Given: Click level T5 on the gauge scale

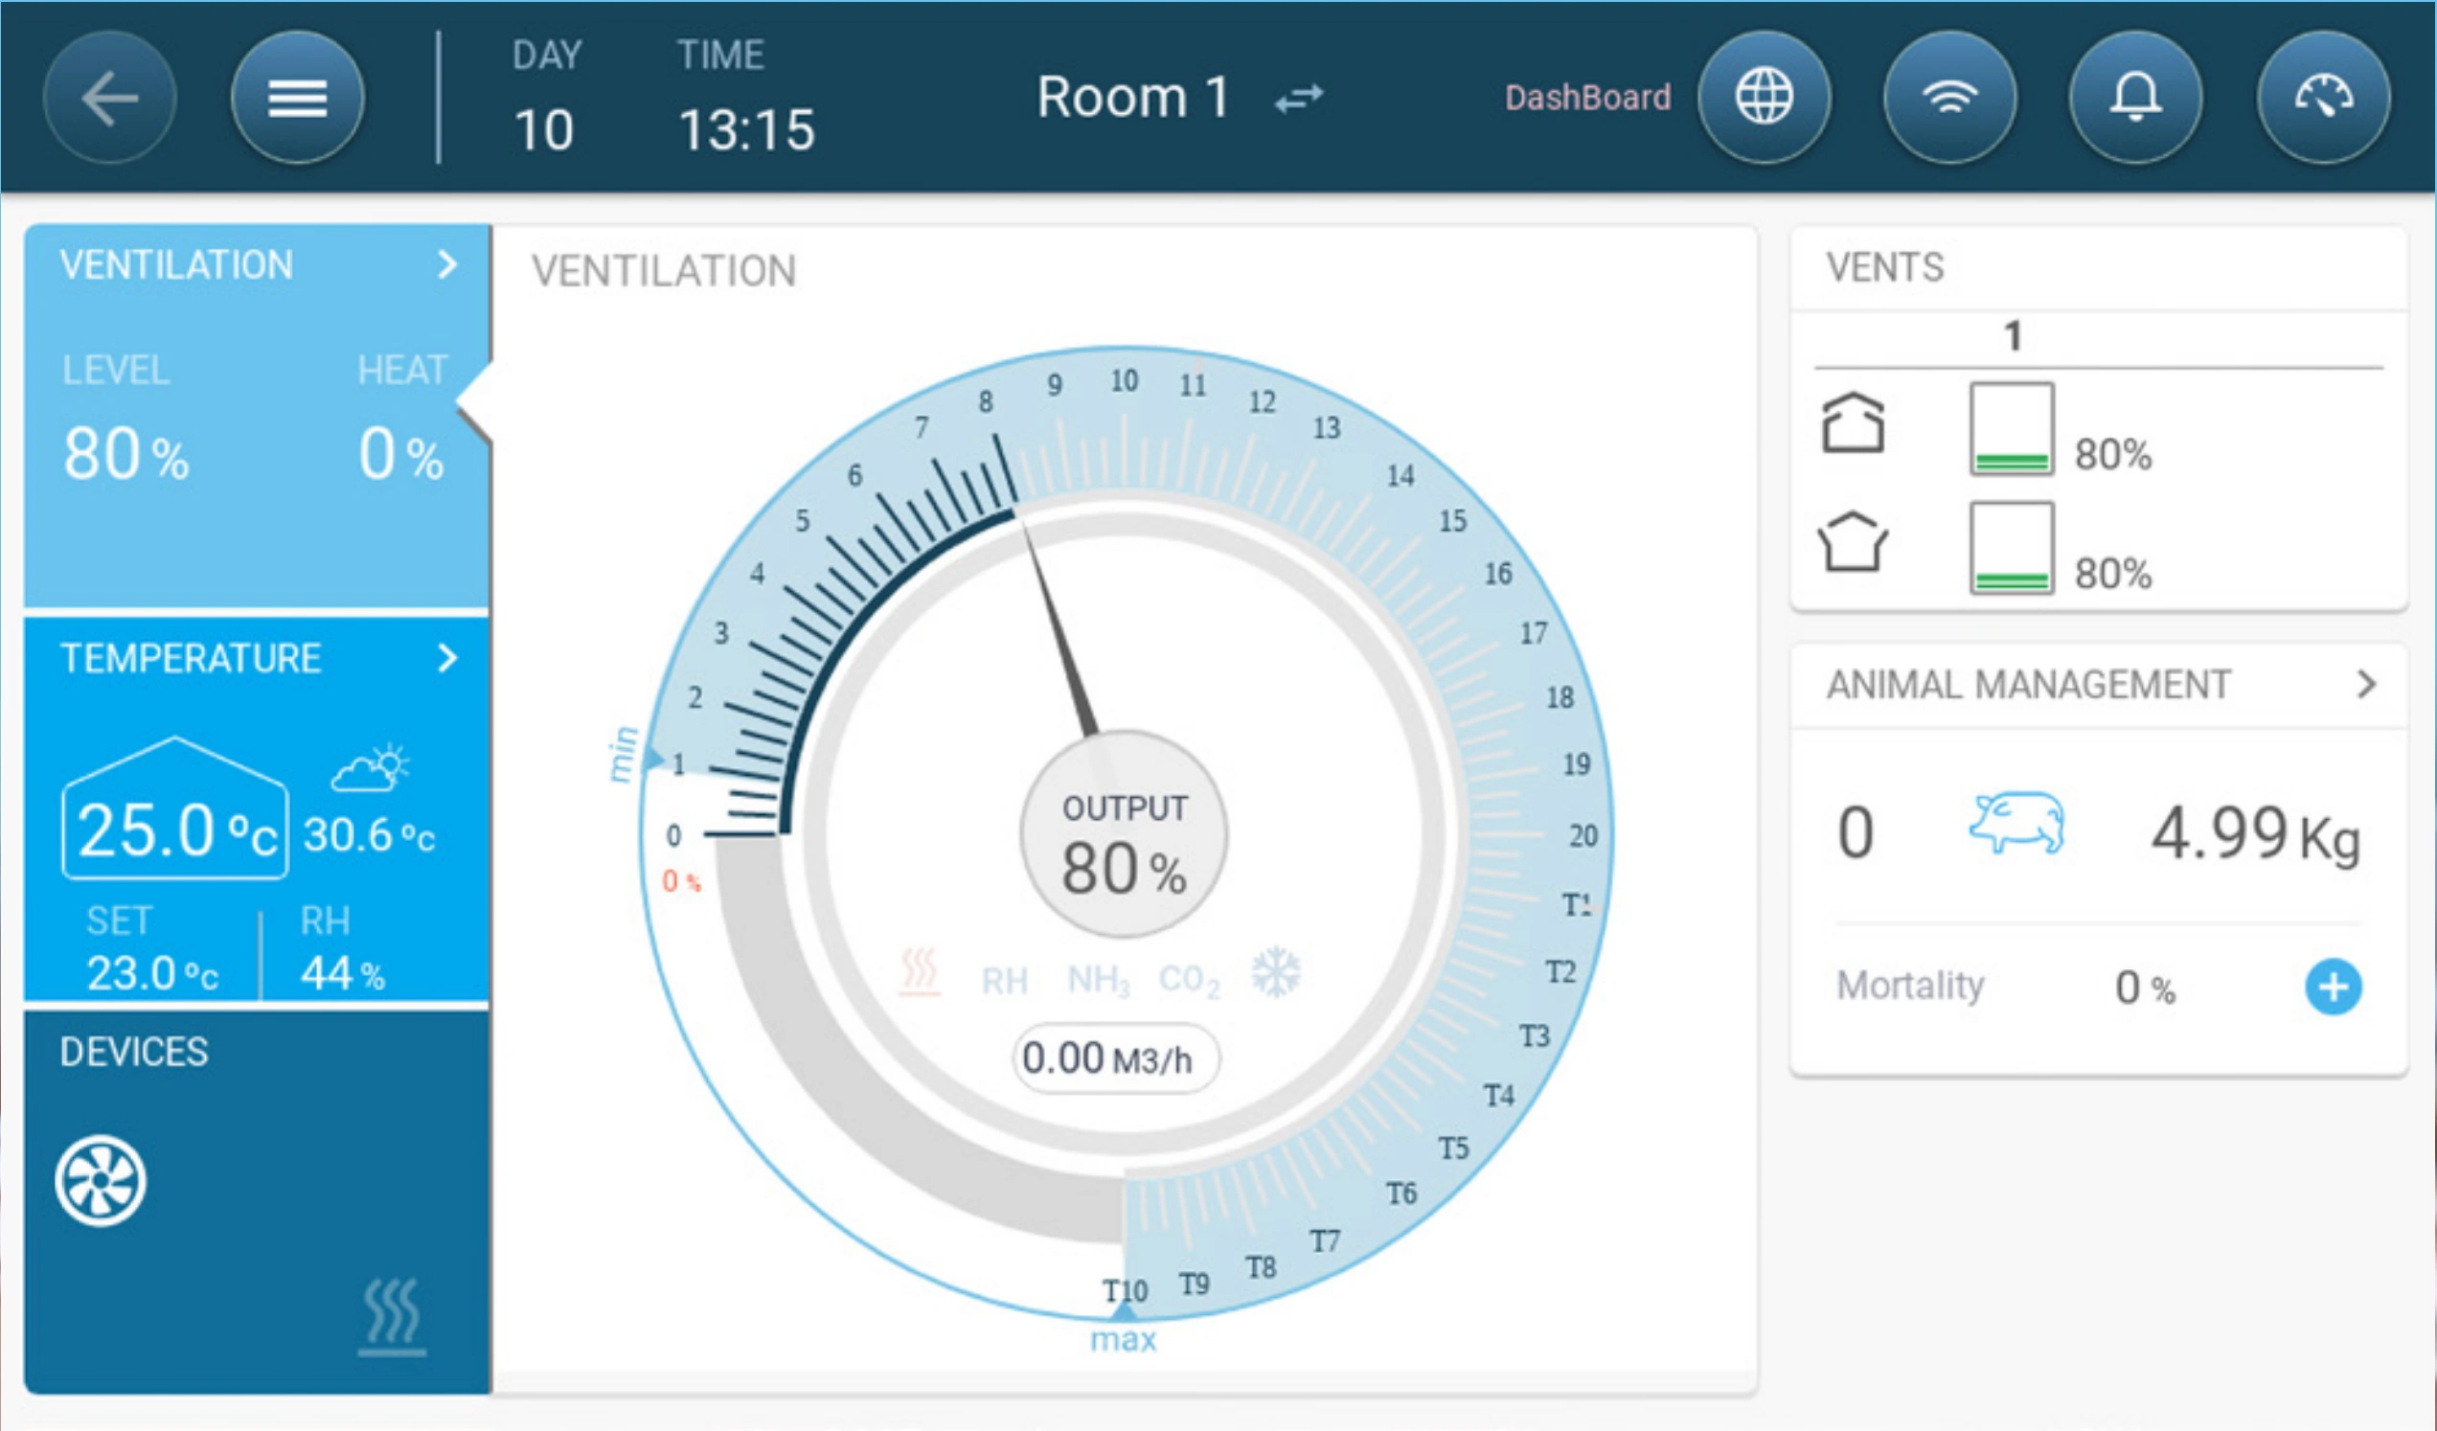Looking at the screenshot, I should coord(1453,1148).
